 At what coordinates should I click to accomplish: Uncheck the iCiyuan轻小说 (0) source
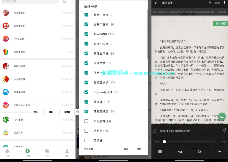(86, 92)
